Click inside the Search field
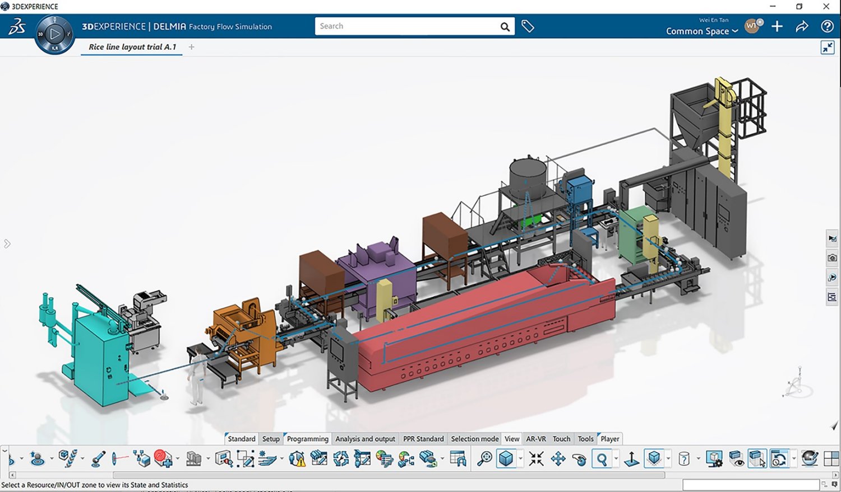The height and width of the screenshot is (492, 841). [x=409, y=26]
